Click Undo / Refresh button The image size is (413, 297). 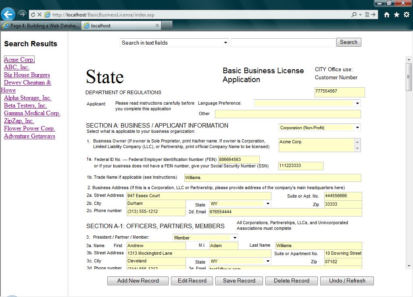pyautogui.click(x=347, y=281)
